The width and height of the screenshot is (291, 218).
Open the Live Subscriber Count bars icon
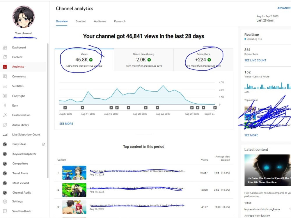pos(5,135)
